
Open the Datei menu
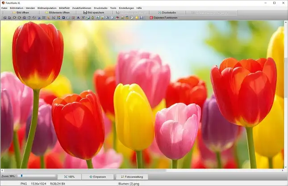(4, 8)
